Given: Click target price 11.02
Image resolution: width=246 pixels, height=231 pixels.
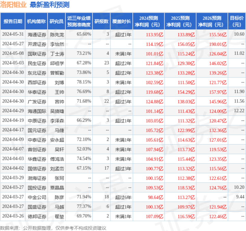Looking at the screenshot, I should 239,53.
